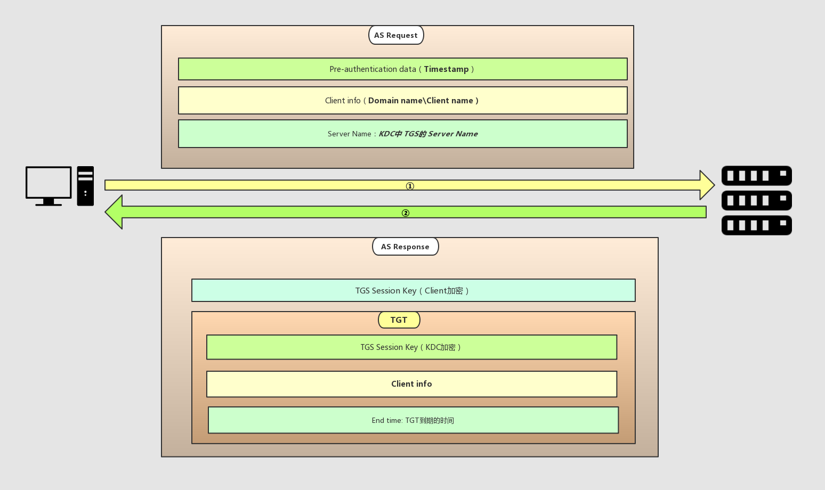The image size is (825, 490).
Task: Select the TGS Session Key KDC加密 box
Action: (x=411, y=347)
